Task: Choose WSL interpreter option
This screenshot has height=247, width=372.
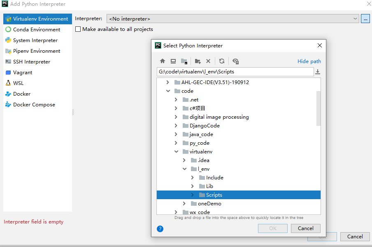Action: pyautogui.click(x=37, y=83)
